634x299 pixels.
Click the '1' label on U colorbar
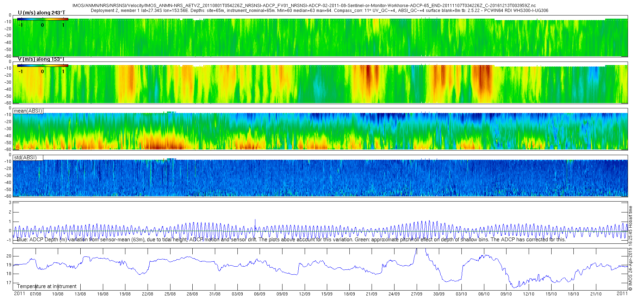(63, 25)
